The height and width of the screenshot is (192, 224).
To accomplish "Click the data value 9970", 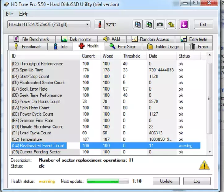I will (153, 101).
